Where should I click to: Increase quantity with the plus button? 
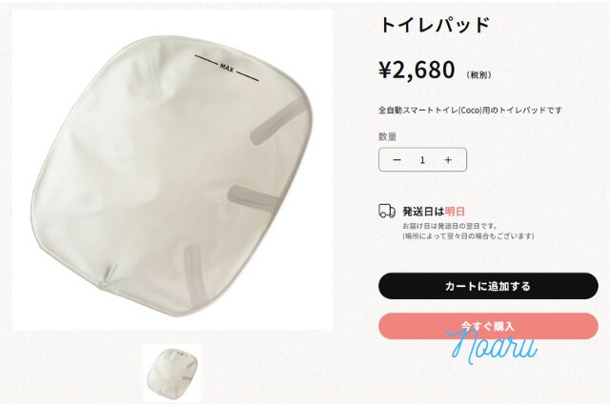[x=448, y=160]
